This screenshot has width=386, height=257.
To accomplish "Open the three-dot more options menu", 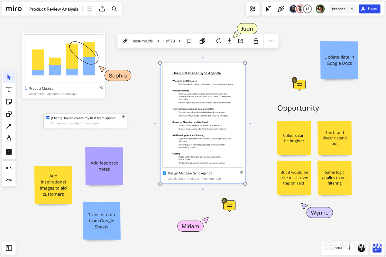I will (x=271, y=41).
